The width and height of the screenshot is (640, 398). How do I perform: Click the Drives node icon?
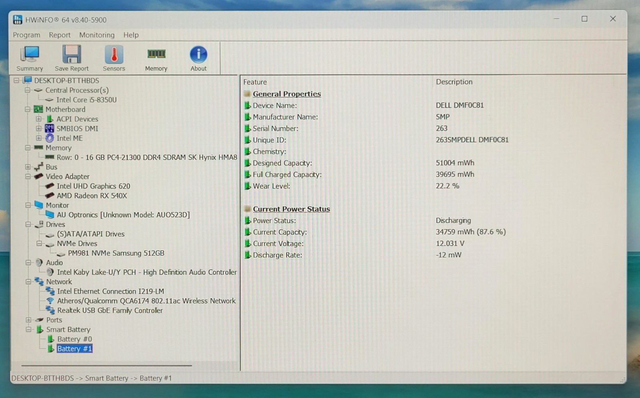point(39,224)
